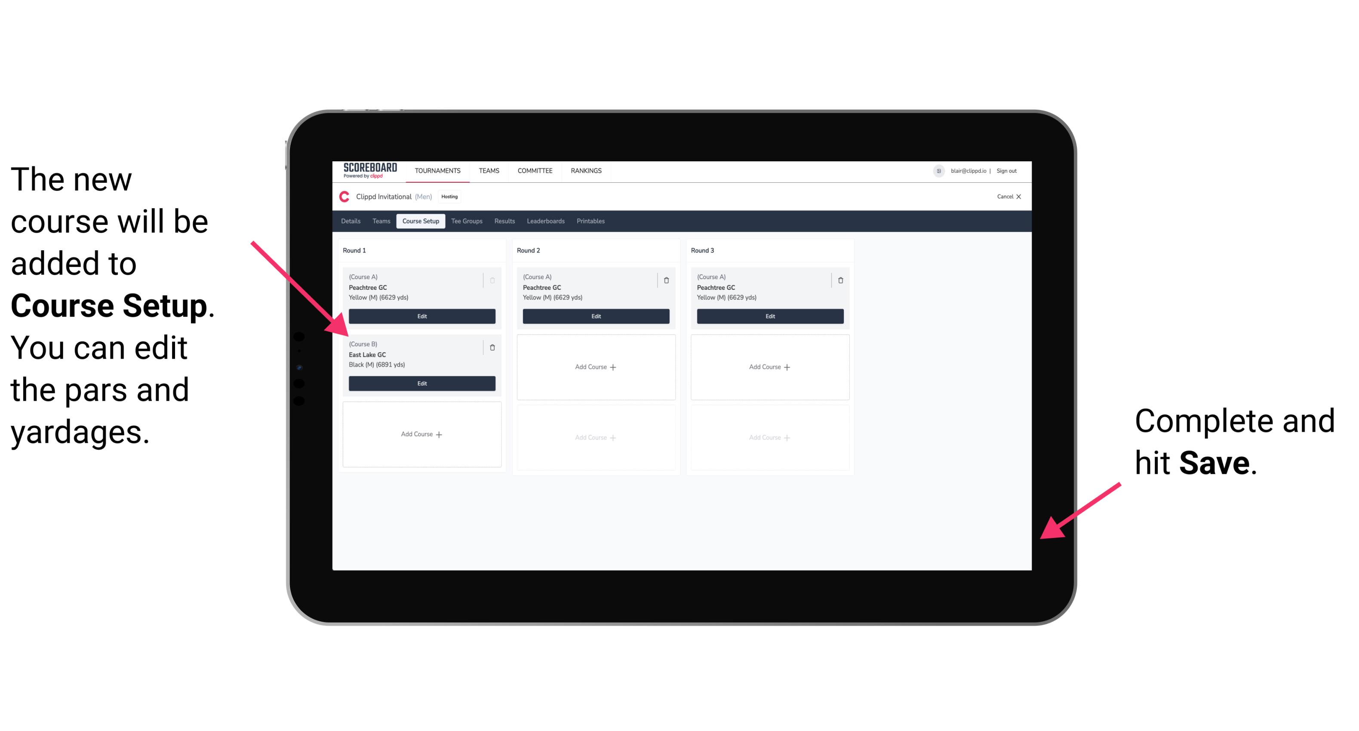Select the Results tab
The height and width of the screenshot is (731, 1359).
tap(505, 221)
